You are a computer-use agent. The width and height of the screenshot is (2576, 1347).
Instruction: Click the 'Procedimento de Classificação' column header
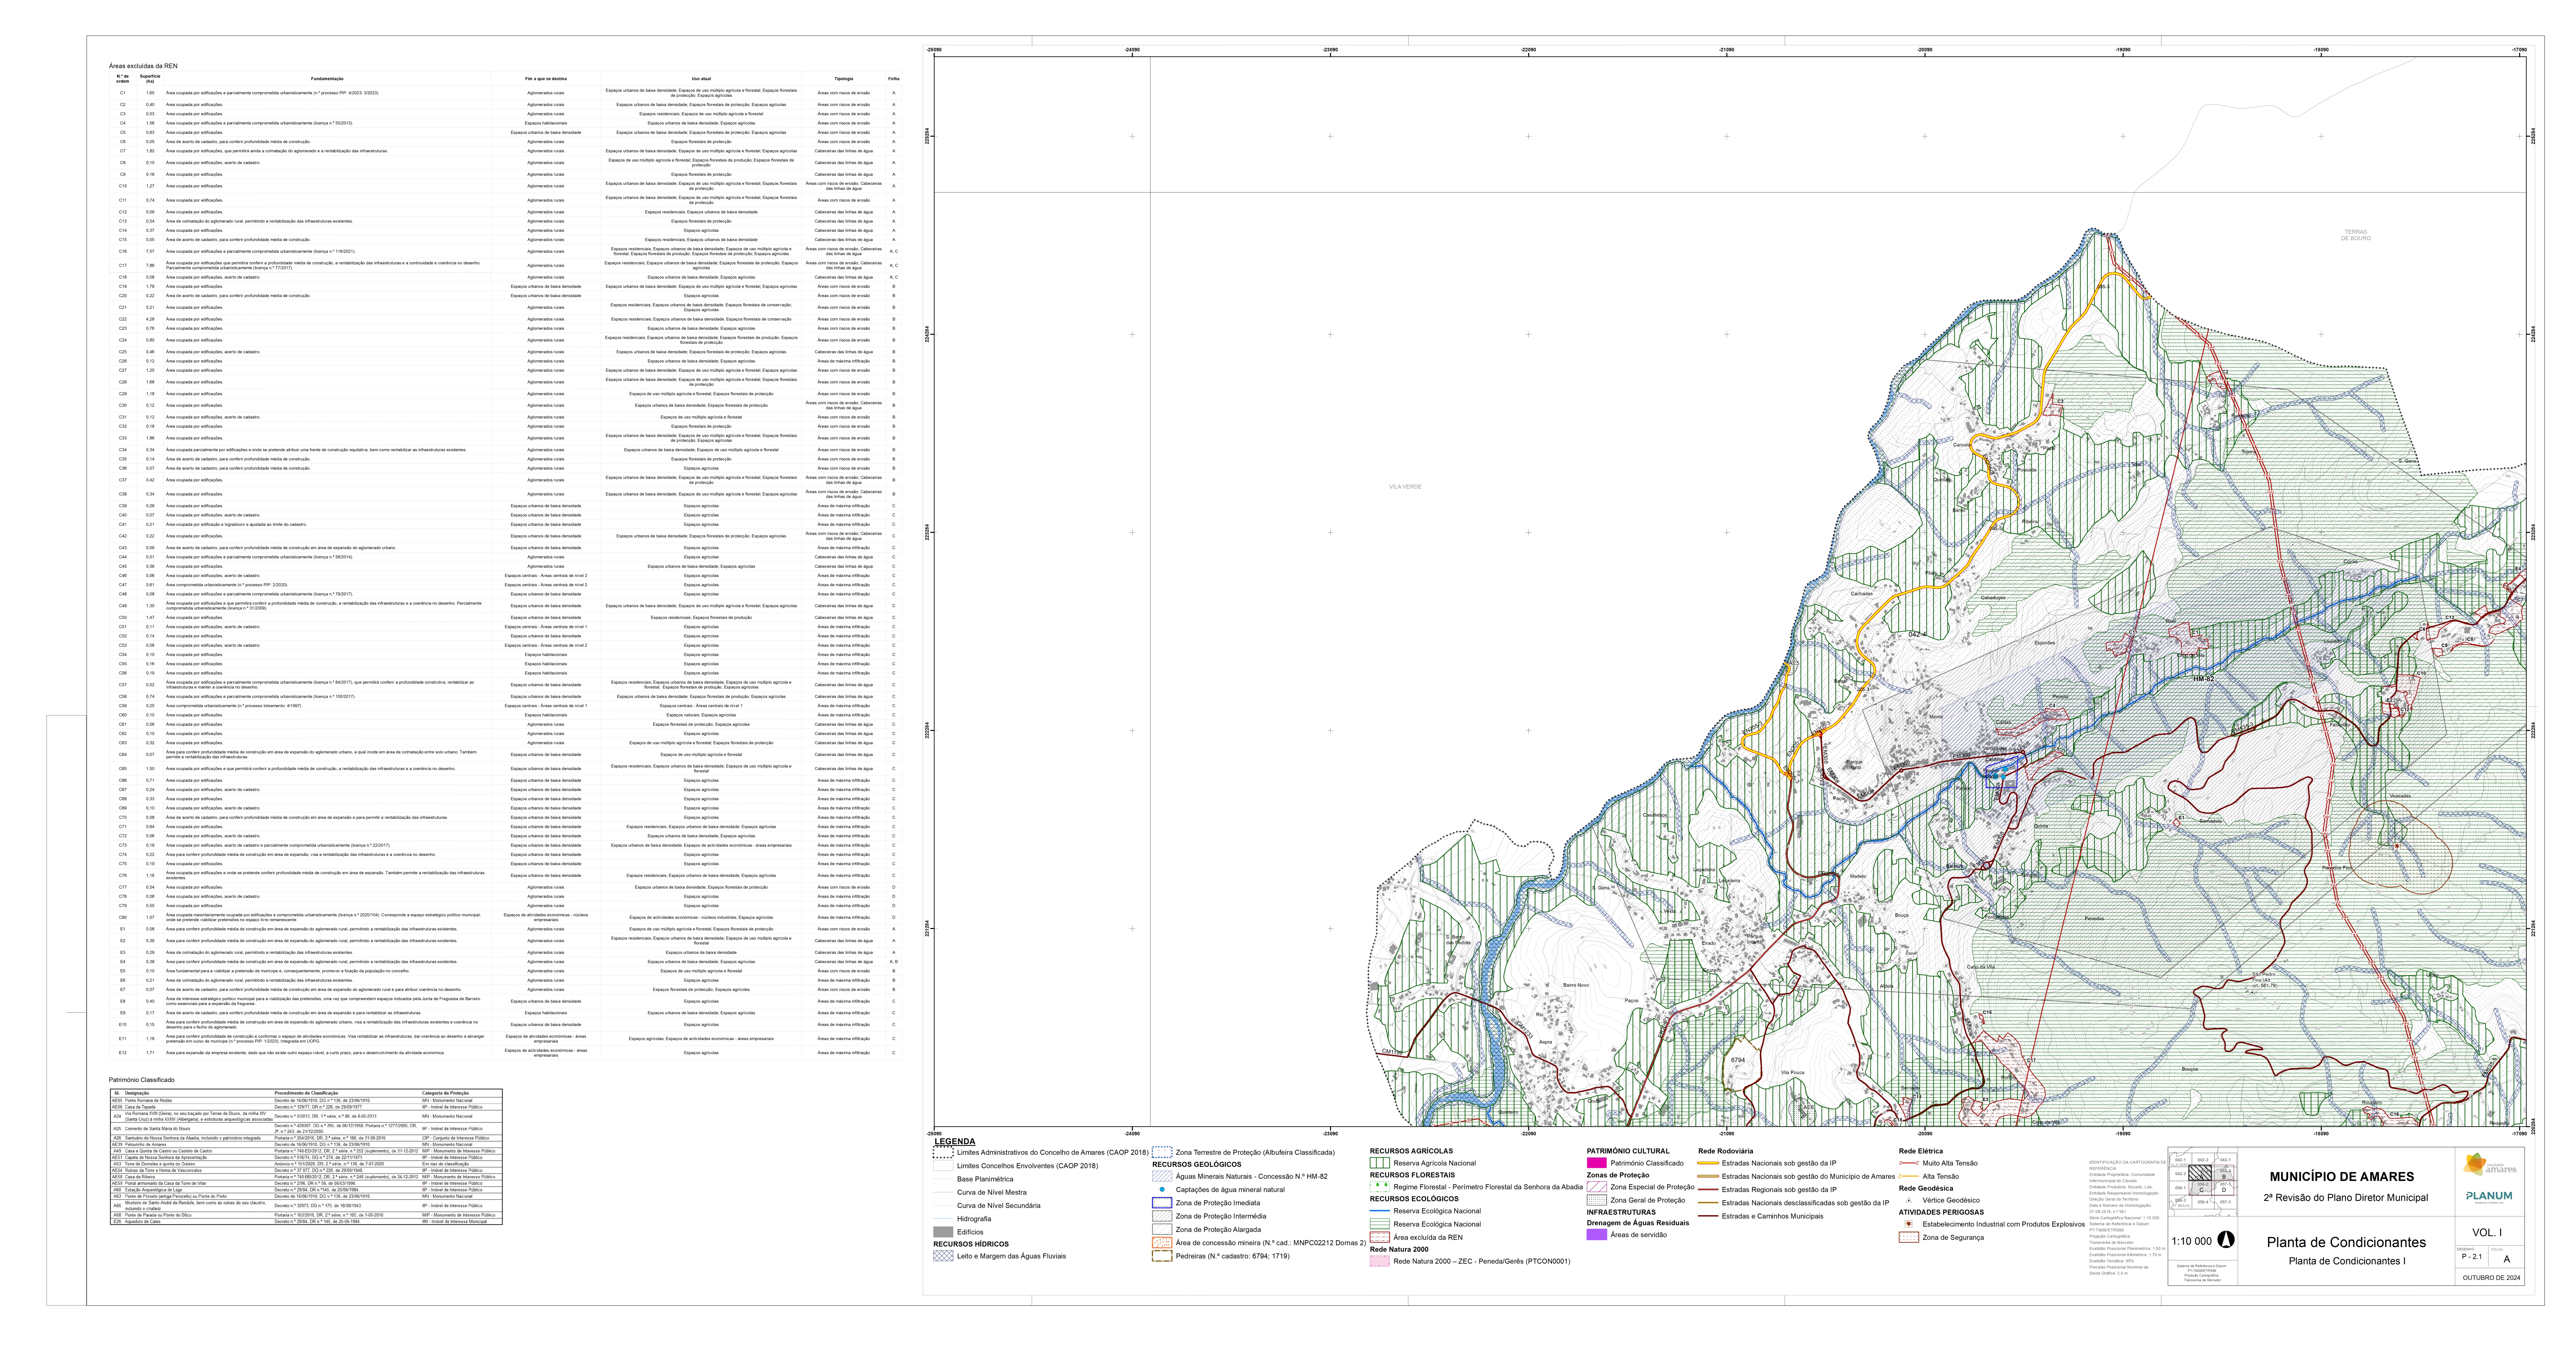pyautogui.click(x=306, y=1093)
